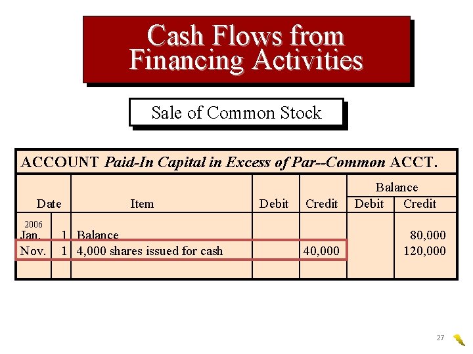Select the Nov. date cell
This screenshot has width=473, height=354.
pyautogui.click(x=34, y=250)
